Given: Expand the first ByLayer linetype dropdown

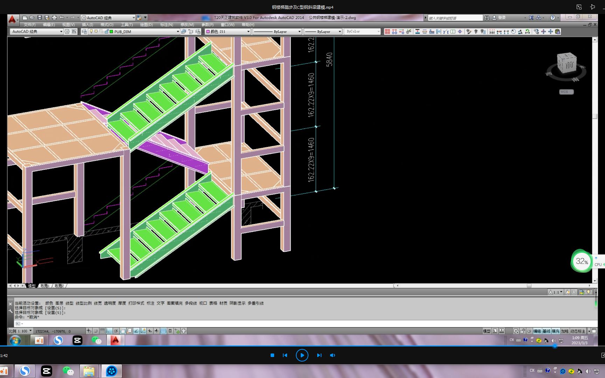Looking at the screenshot, I should [299, 31].
